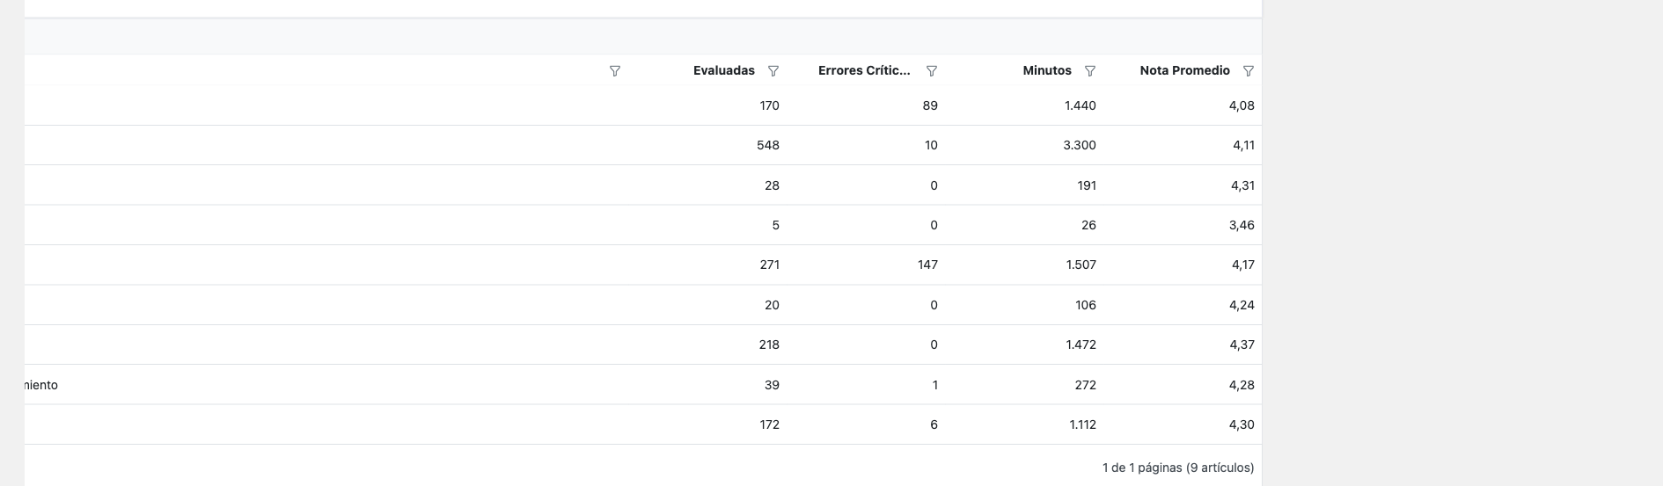Click average grade 4,28
The width and height of the screenshot is (1663, 486).
pyautogui.click(x=1242, y=385)
